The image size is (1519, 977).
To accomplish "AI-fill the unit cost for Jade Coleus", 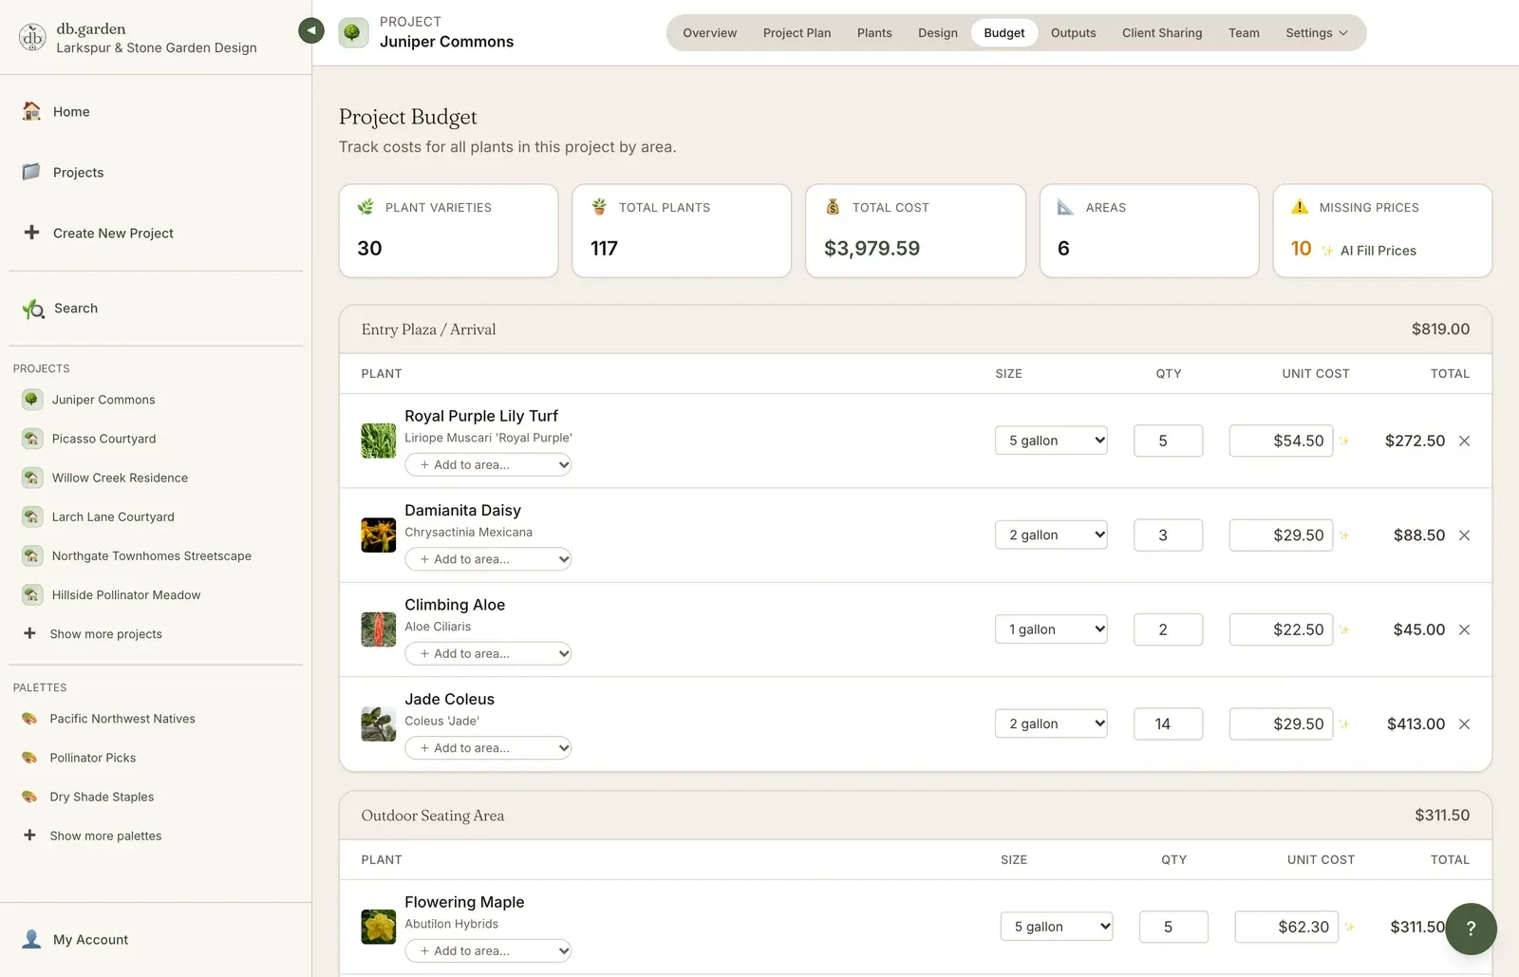I will pyautogui.click(x=1344, y=724).
